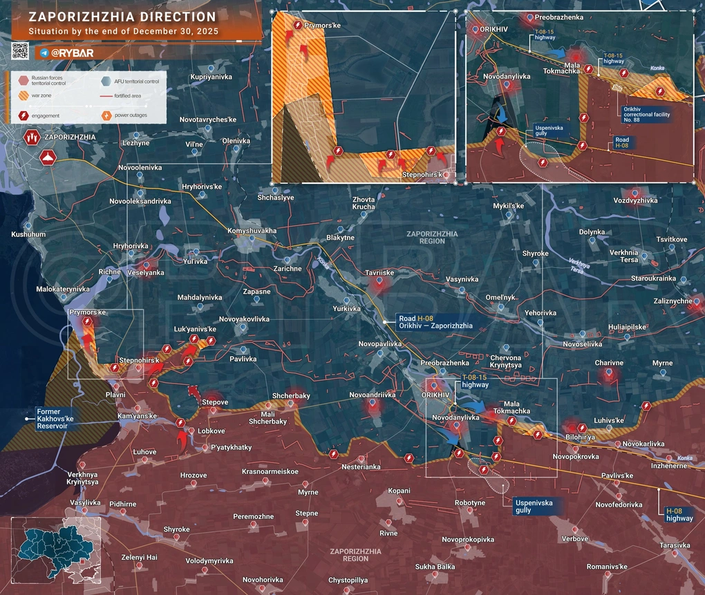Click the Orikhiv correctional facility No. 88 label
Screen dimensions: 705x595
pos(646,114)
